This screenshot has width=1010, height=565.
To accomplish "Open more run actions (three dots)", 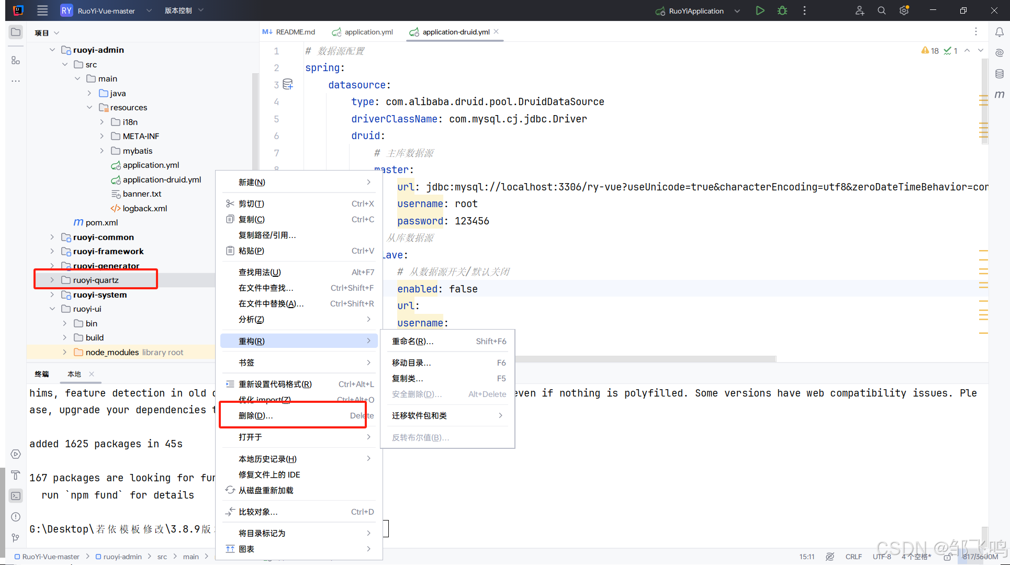I will coord(804,10).
